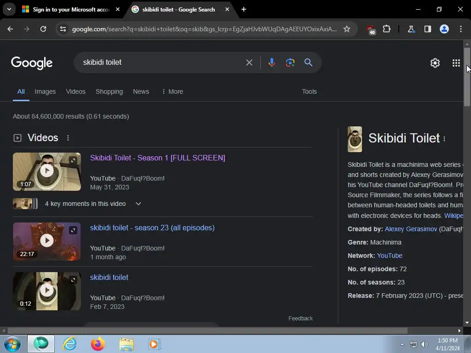Click the vertical scrollbar thumb

pyautogui.click(x=467, y=77)
